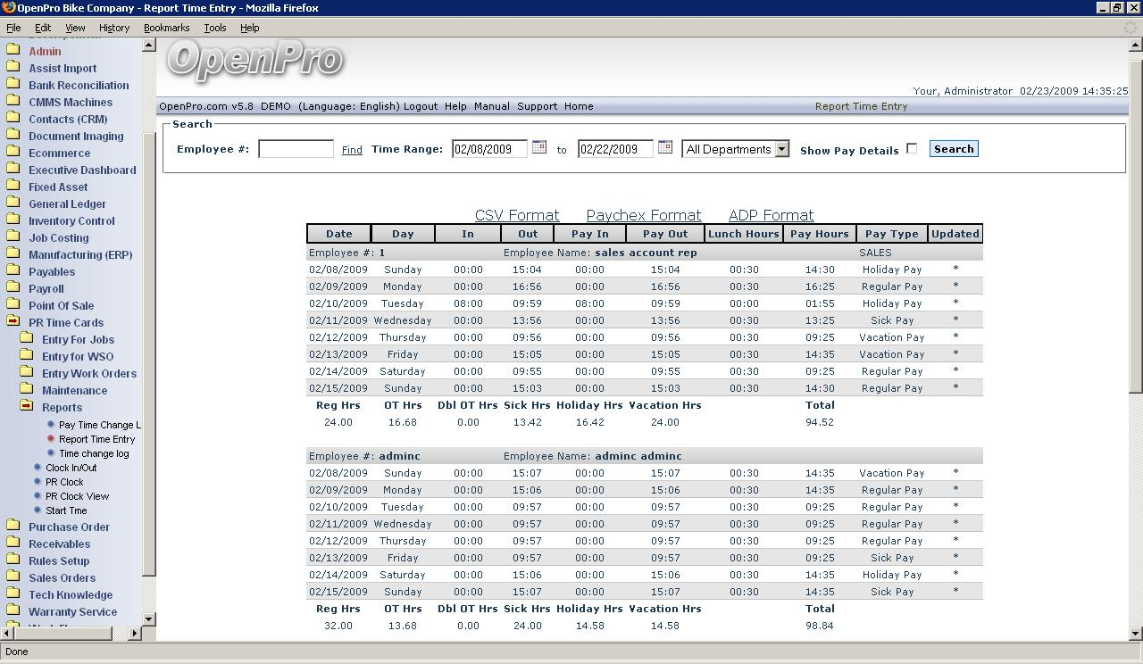Expand the Entry For Jobs folder
Viewport: 1143px width, 664px height.
27,339
